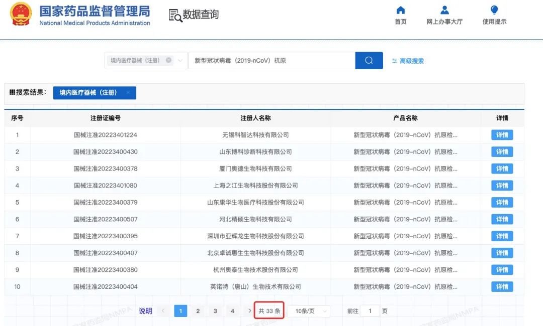Click registrant 杭州奥泰生物技术股份有限公司

click(255, 270)
